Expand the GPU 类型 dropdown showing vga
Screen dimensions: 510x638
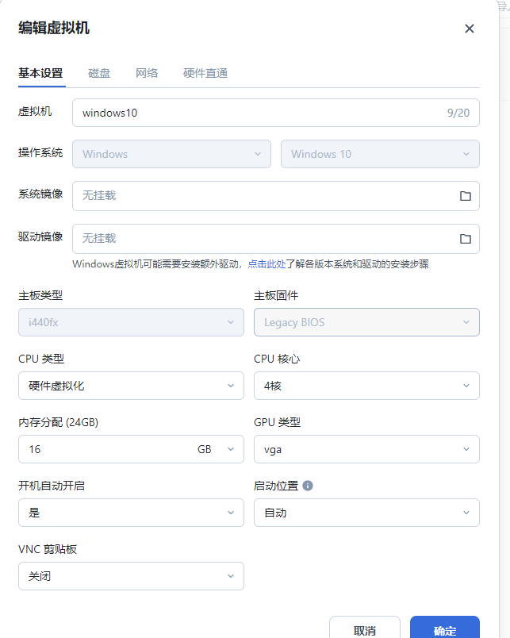(366, 449)
